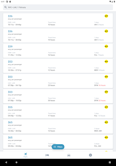Open the info tab icon
The image size is (116, 166).
(91, 155)
